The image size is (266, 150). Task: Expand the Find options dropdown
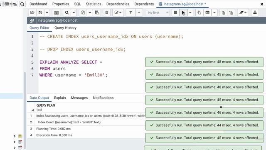pyautogui.click(x=74, y=12)
